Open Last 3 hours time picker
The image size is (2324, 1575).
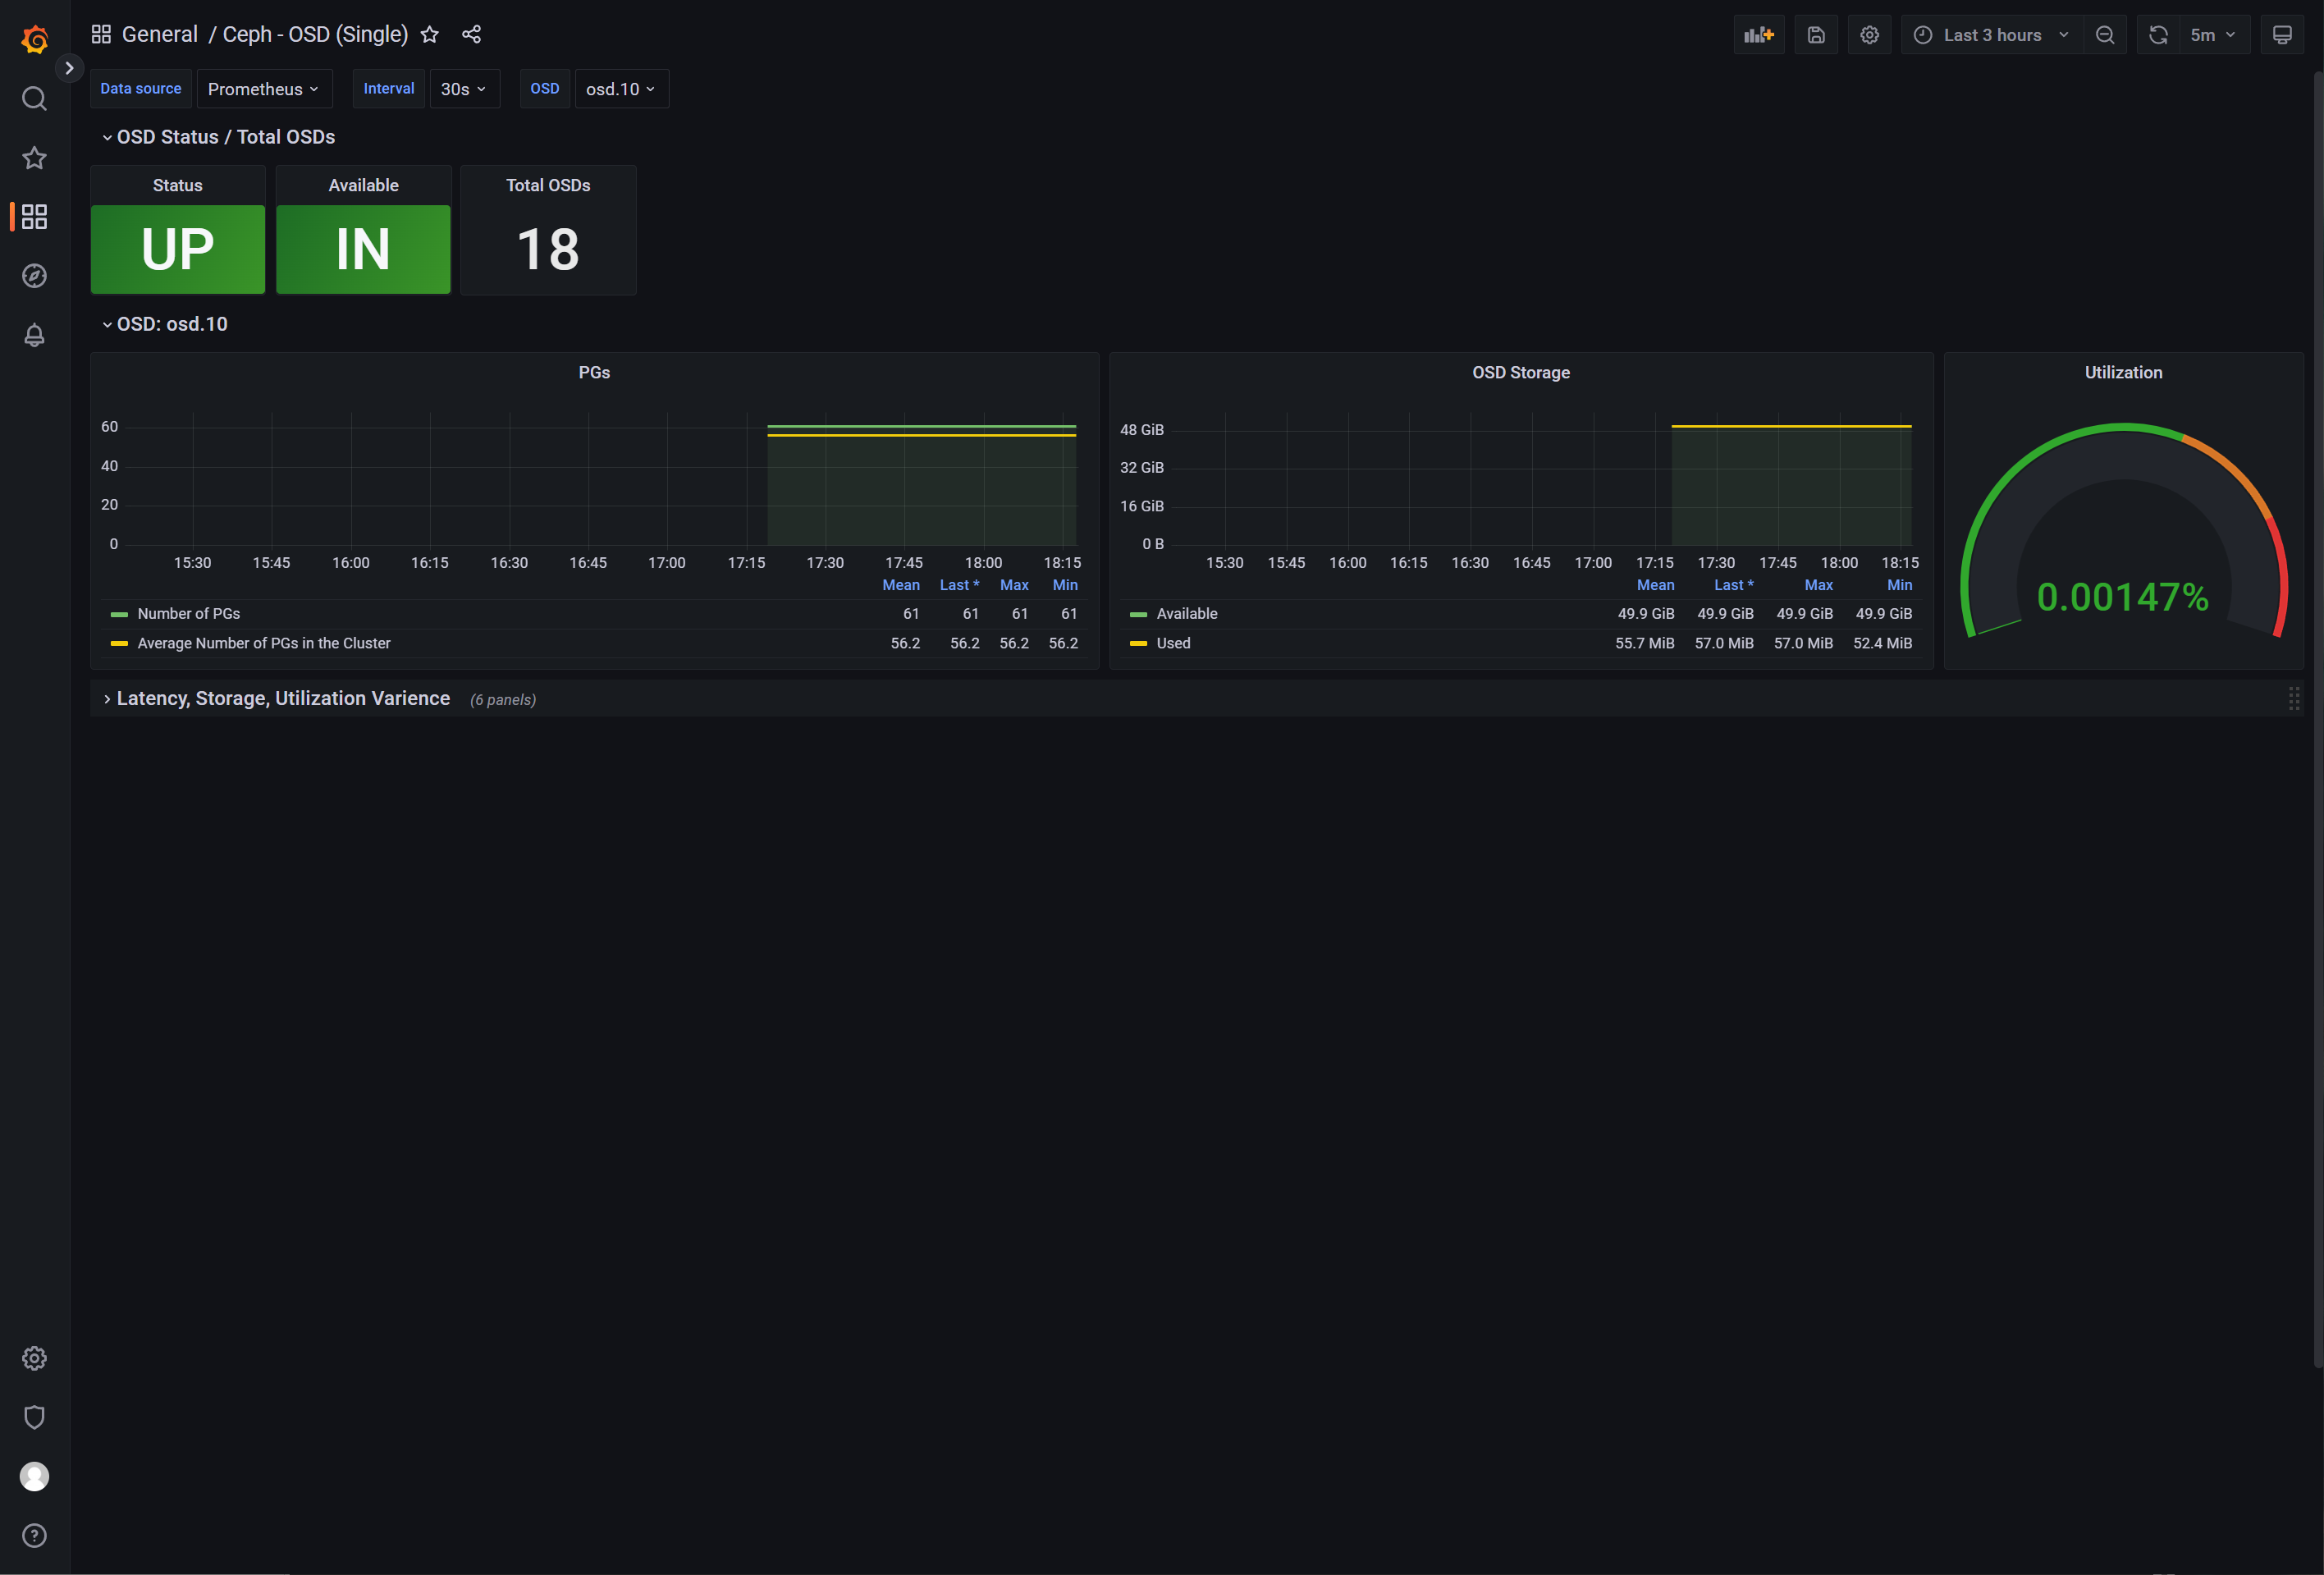[1991, 35]
